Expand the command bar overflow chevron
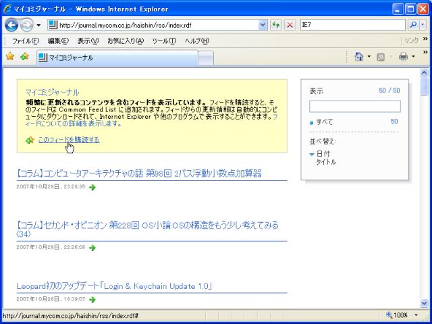 425,52
